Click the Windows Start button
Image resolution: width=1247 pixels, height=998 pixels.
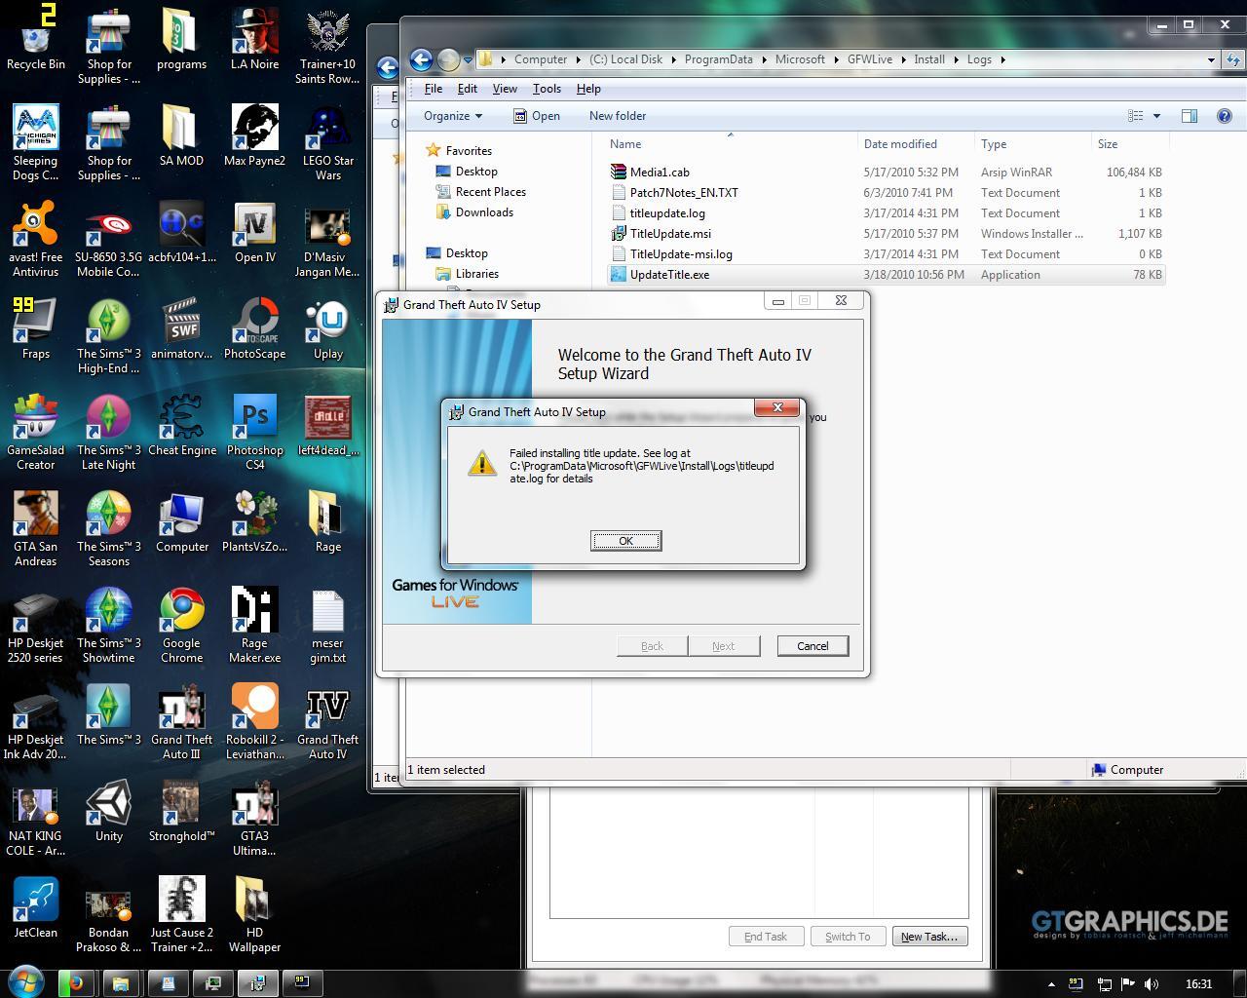click(26, 982)
